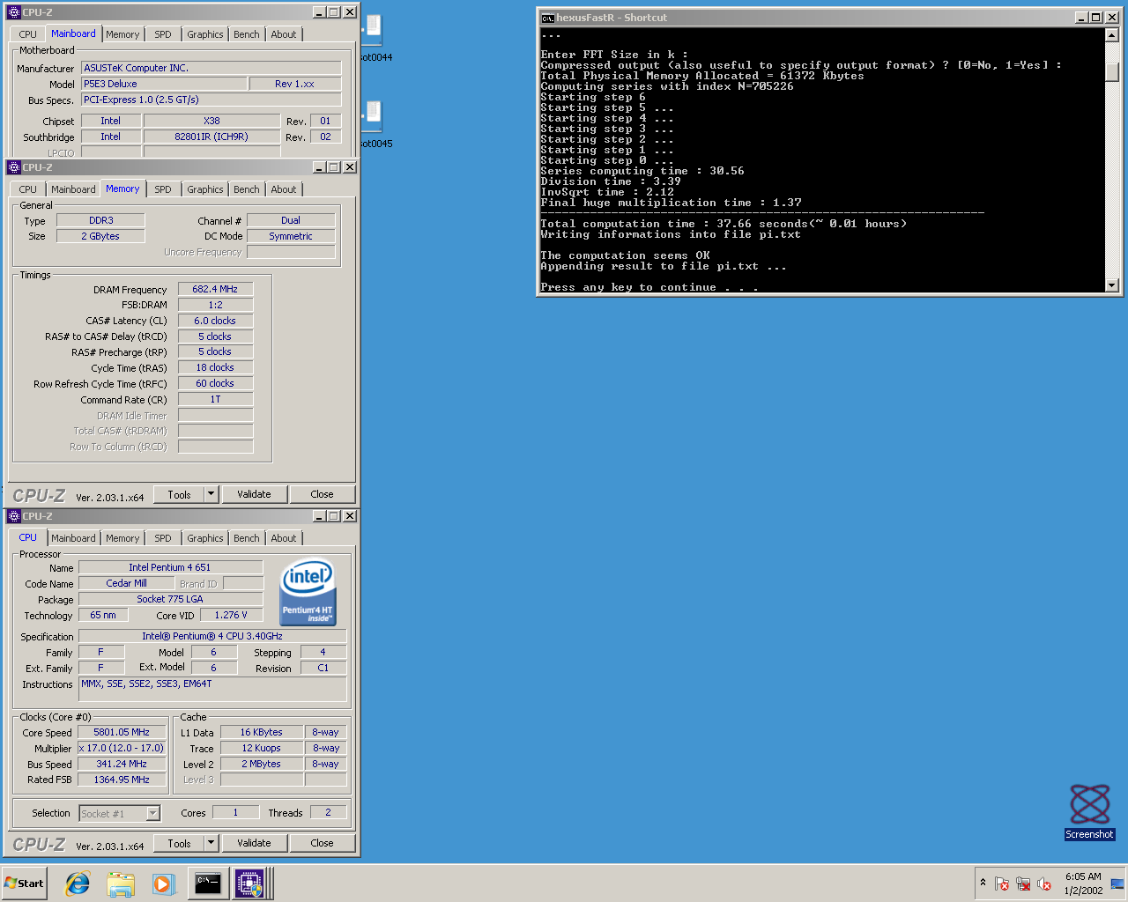Viewport: 1128px width, 902px height.
Task: Open the Bench tab in the bottom CPU-Z window
Action: (247, 538)
